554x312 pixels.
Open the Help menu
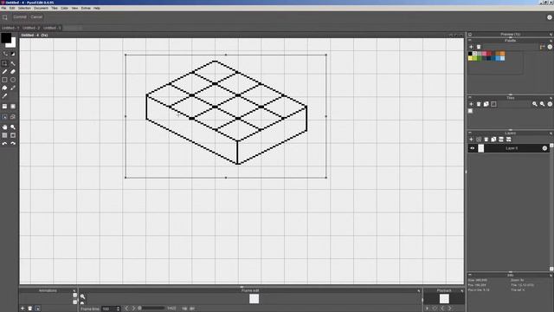(x=97, y=8)
